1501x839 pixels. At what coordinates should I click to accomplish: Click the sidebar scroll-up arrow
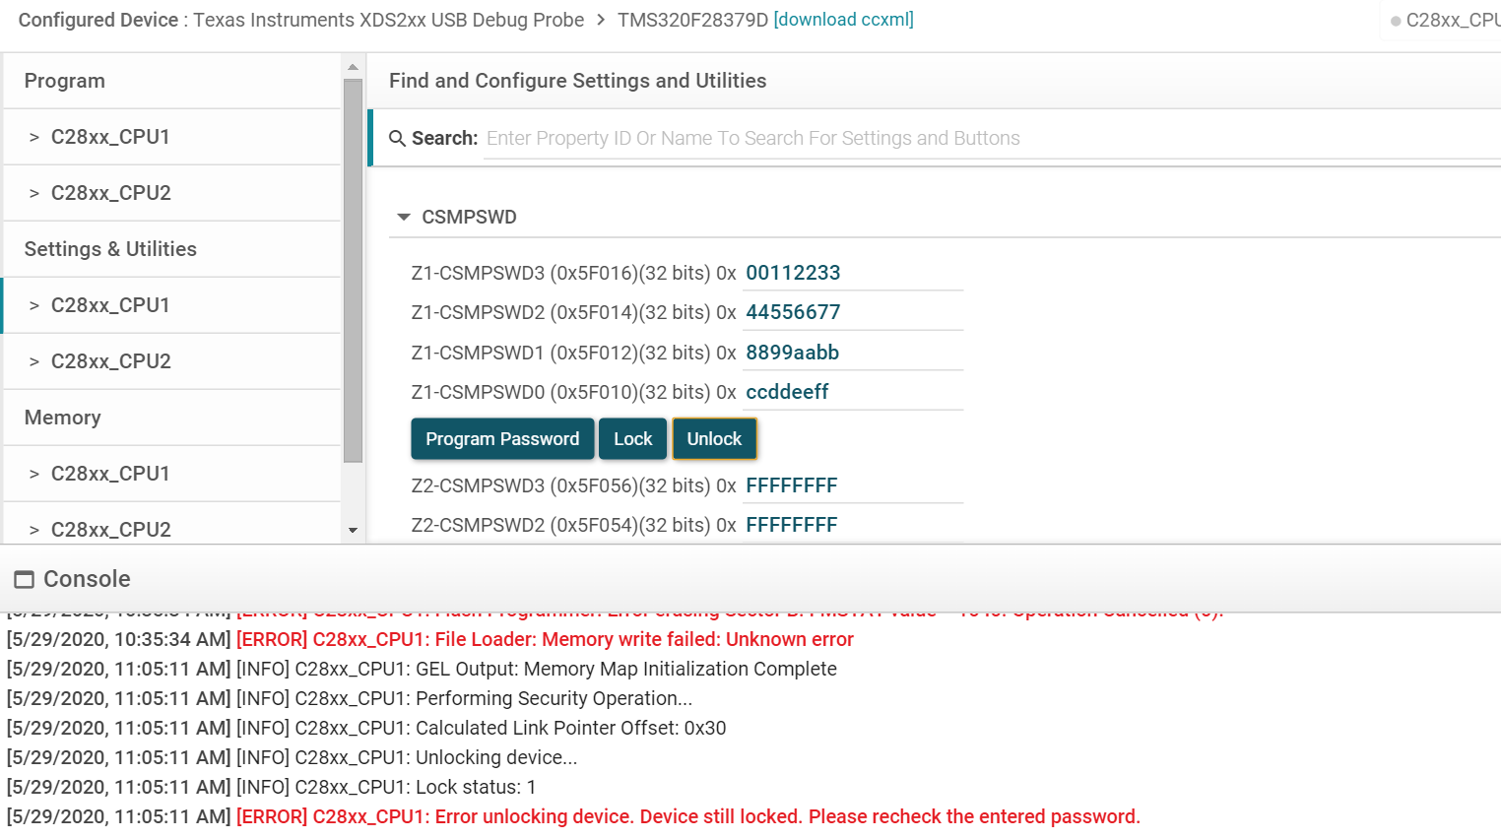click(x=353, y=67)
